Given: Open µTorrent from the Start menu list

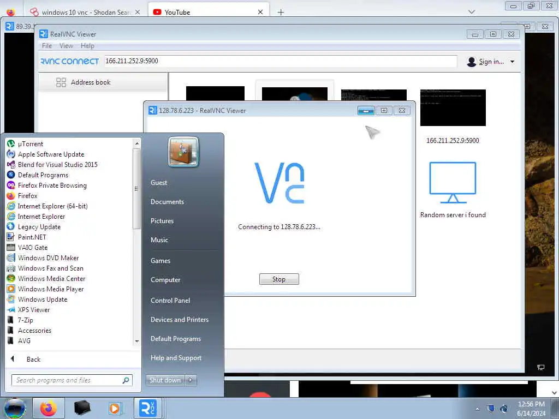Looking at the screenshot, I should (x=31, y=144).
